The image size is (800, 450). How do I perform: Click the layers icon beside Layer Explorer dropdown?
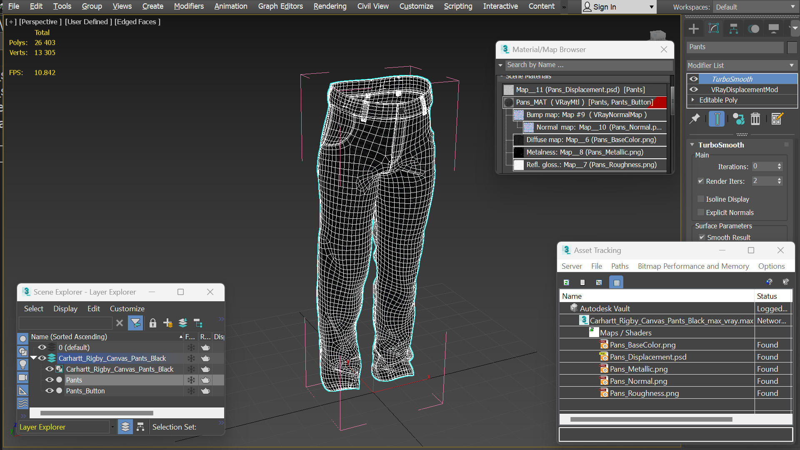[125, 427]
